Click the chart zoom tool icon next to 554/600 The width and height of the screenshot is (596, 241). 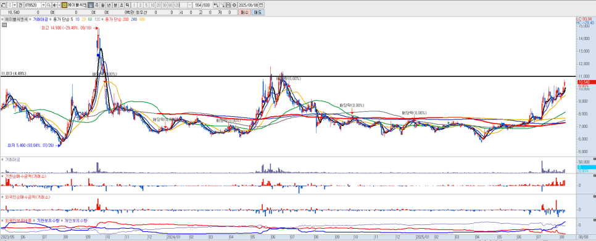coord(215,5)
